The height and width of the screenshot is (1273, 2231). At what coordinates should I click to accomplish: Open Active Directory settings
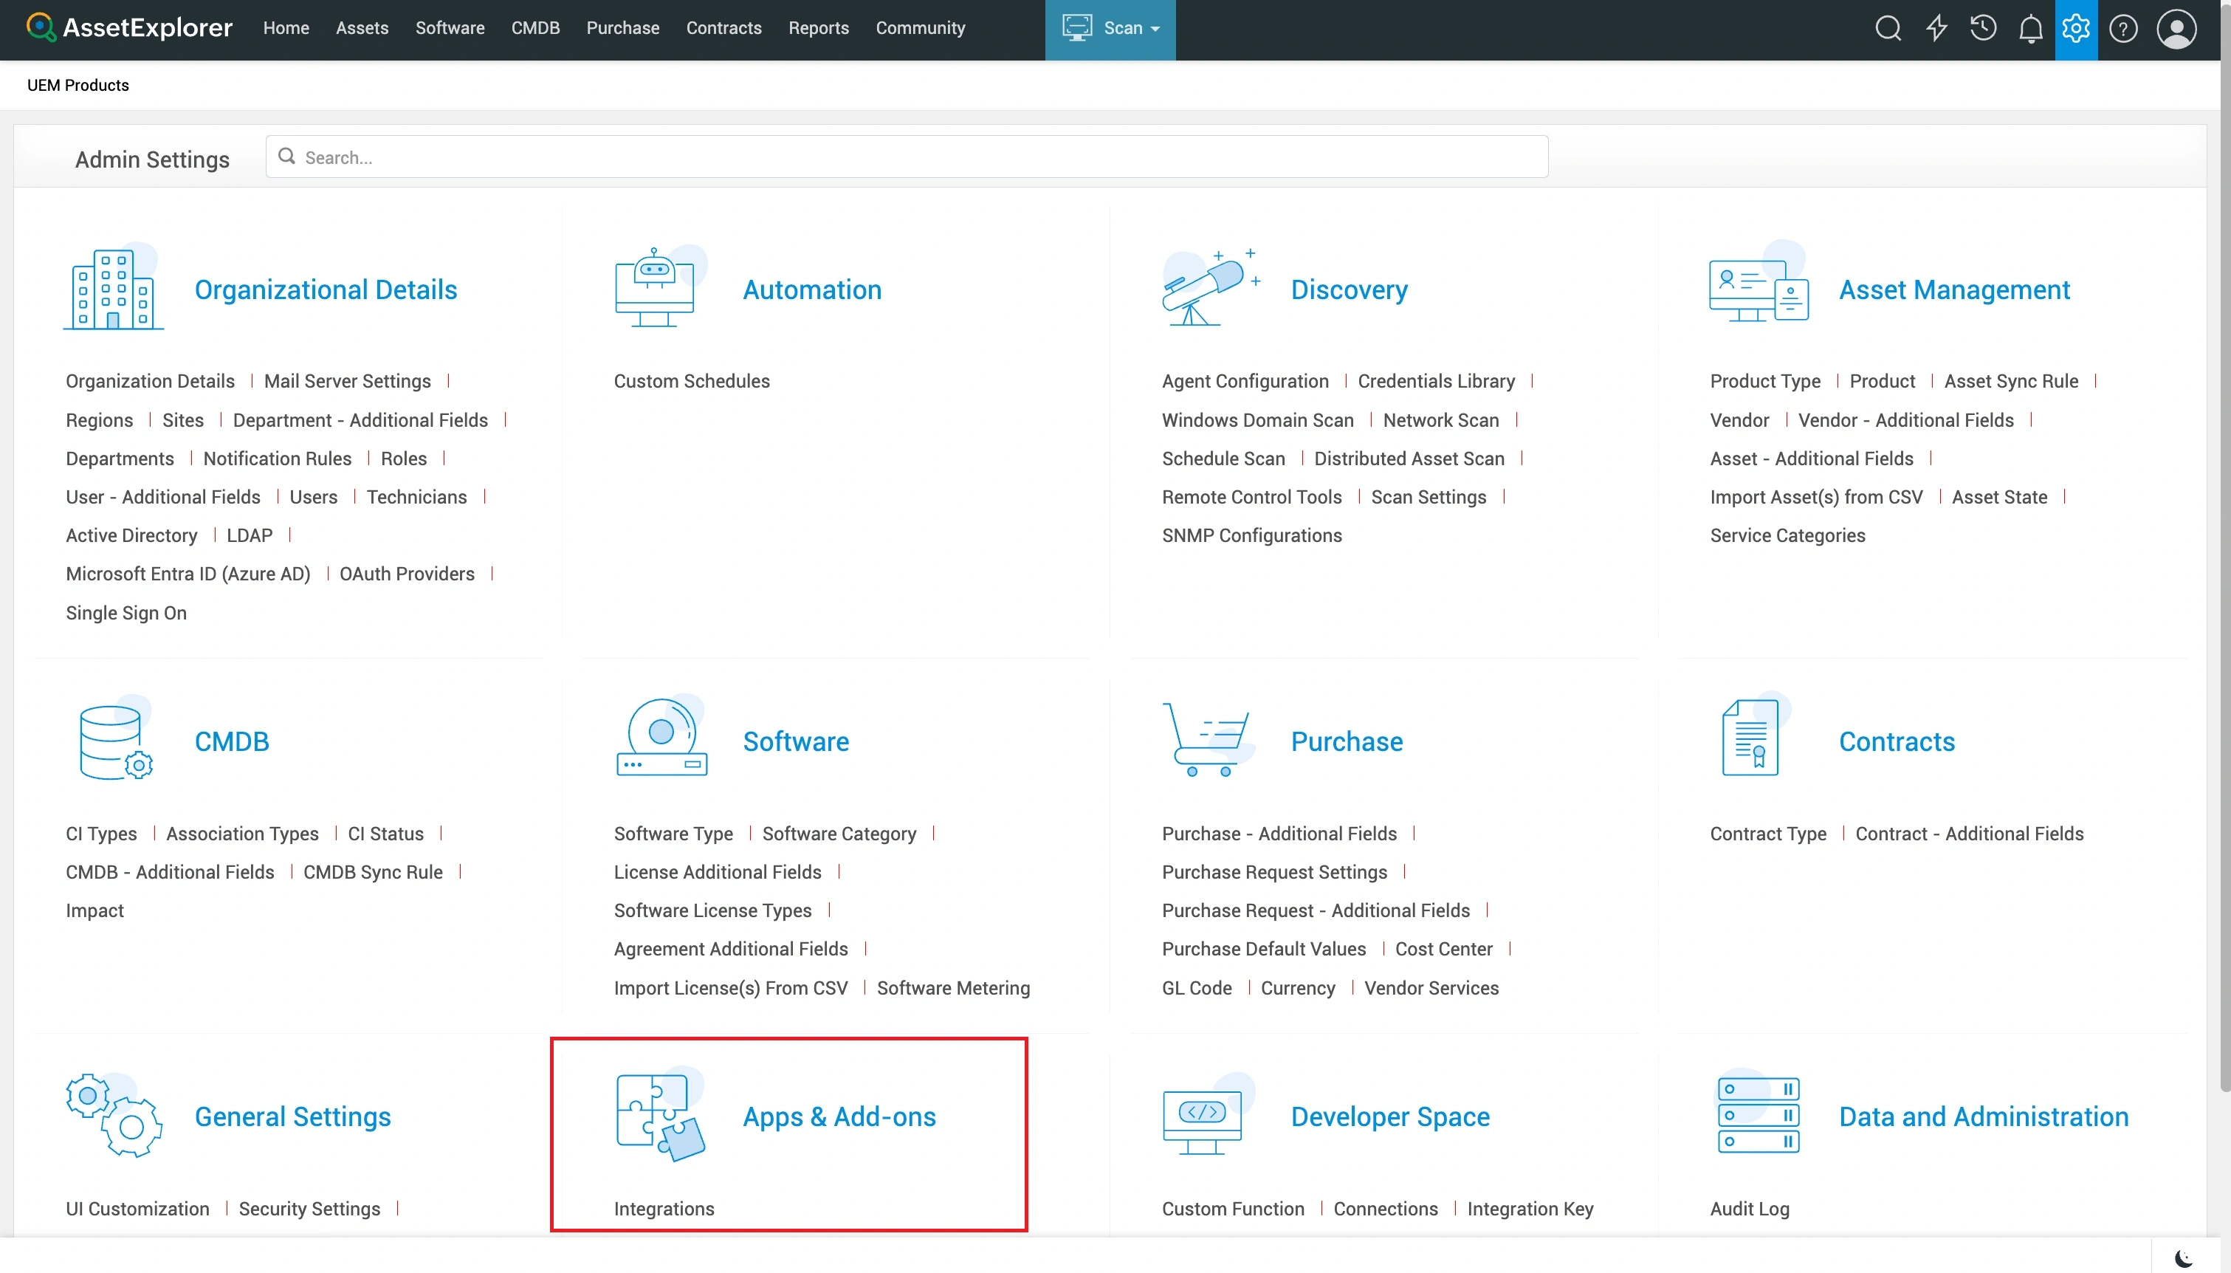coord(131,535)
